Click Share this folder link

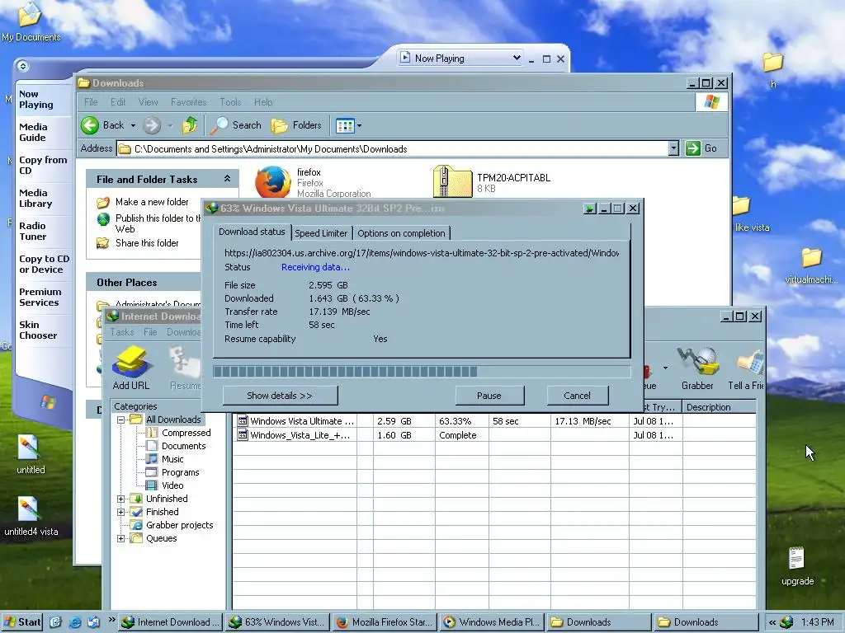[x=147, y=243]
